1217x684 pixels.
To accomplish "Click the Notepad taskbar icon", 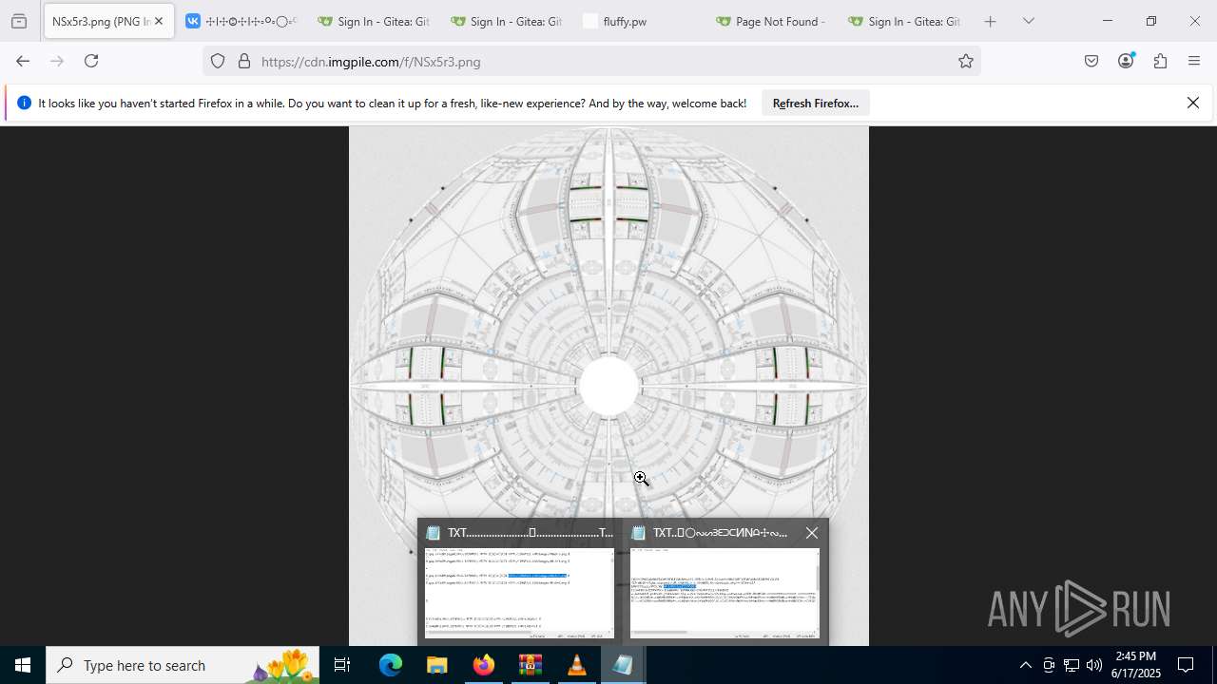I will pos(623,665).
